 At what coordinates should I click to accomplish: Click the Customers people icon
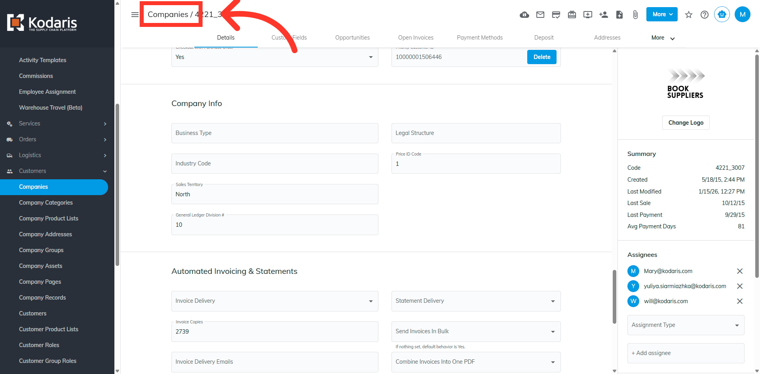coord(9,171)
